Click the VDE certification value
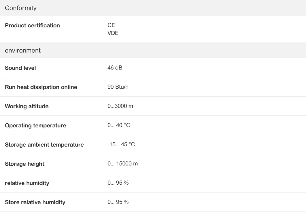Image resolution: width=306 pixels, height=212 pixels. click(113, 32)
